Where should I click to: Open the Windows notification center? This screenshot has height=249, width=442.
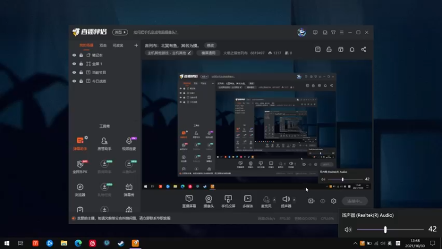[x=433, y=243]
